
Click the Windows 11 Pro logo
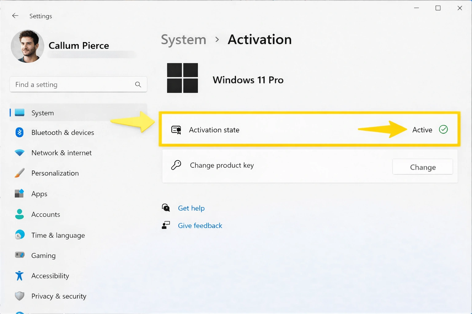182,78
